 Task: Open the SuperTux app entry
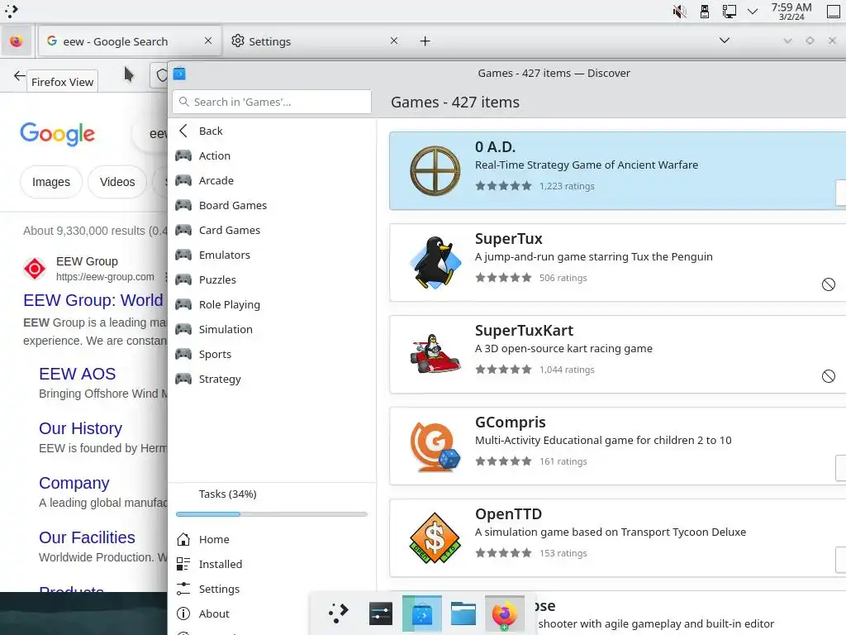coord(618,262)
